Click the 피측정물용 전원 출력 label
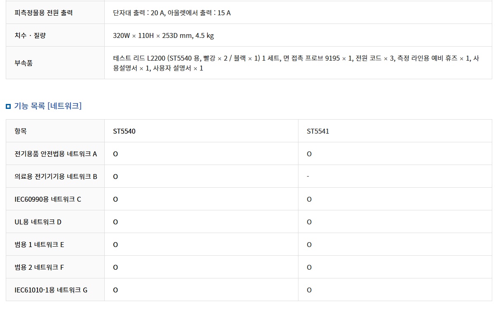498x311 pixels. pyautogui.click(x=44, y=13)
